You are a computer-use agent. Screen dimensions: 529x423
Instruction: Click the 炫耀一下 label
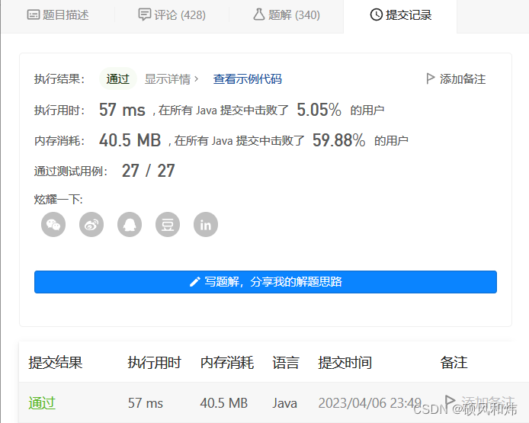tap(59, 200)
